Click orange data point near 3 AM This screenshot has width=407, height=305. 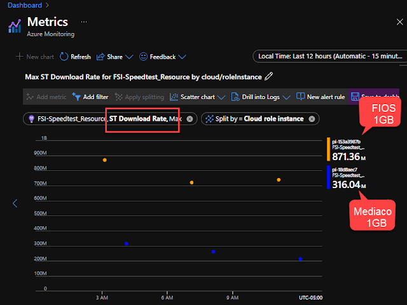click(104, 160)
